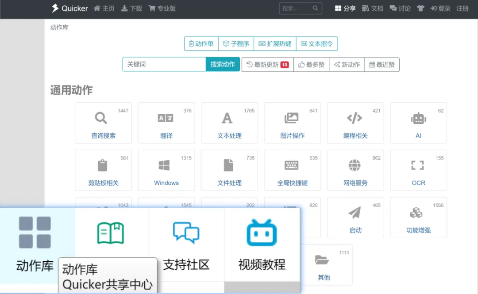The width and height of the screenshot is (478, 294).
Task: Open the 翻译 translation category icon
Action: coord(166,118)
